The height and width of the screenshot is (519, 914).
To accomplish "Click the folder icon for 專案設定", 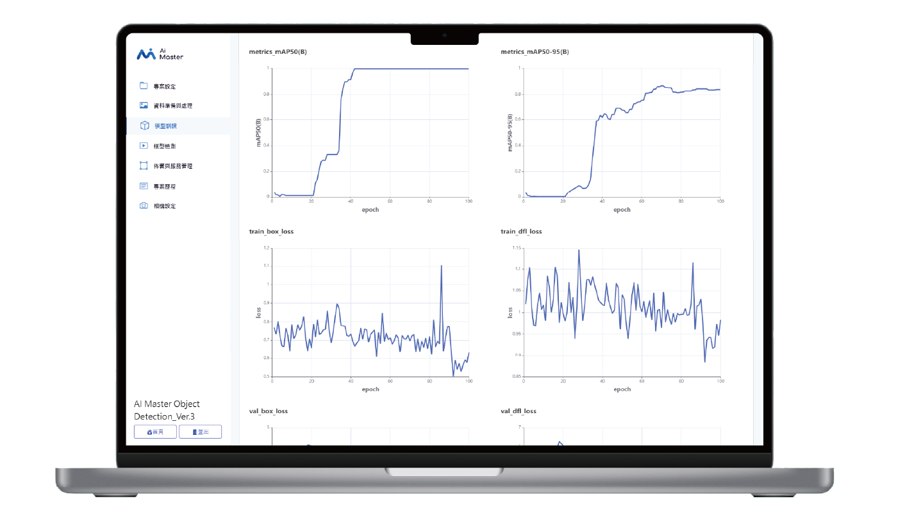I will (x=144, y=86).
